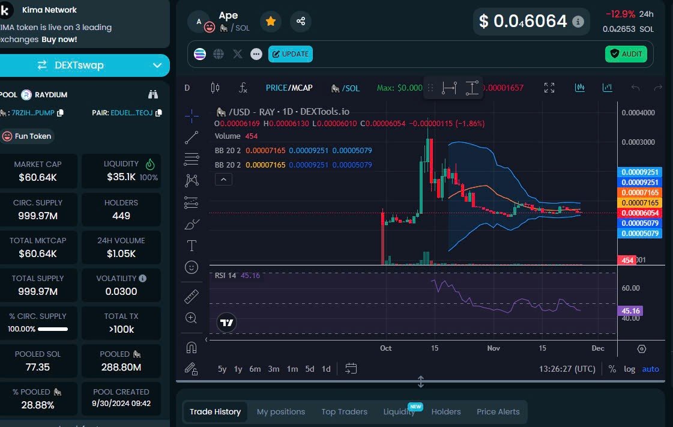Set chart range to 5d

coord(309,369)
